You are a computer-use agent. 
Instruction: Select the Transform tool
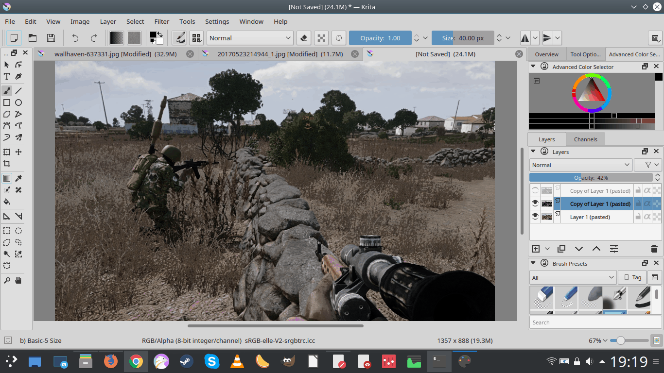point(7,152)
